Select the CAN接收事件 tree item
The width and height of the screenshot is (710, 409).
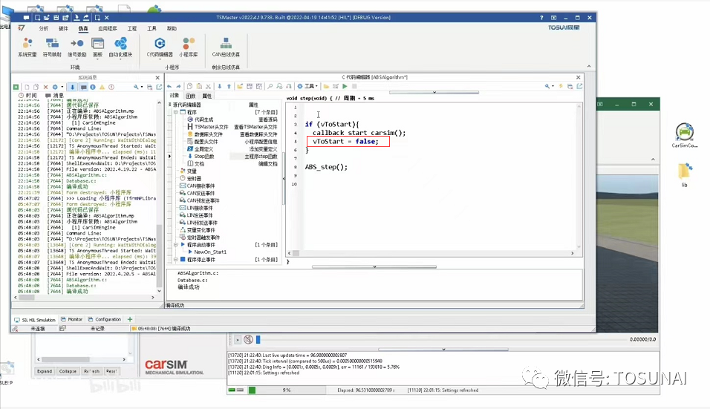[x=201, y=186]
